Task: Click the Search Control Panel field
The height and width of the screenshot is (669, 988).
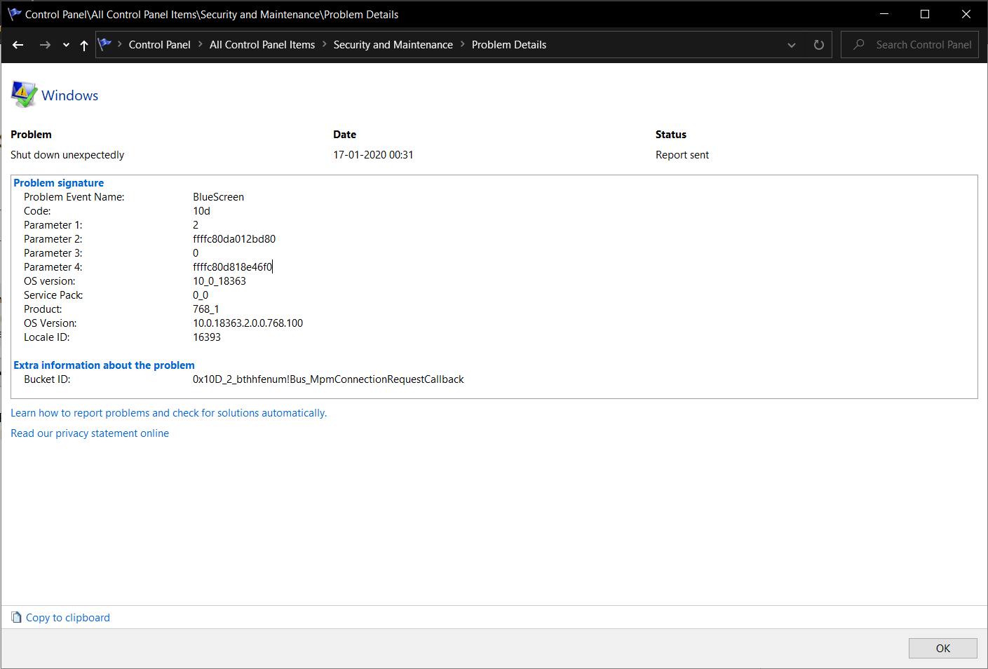Action: (x=909, y=44)
